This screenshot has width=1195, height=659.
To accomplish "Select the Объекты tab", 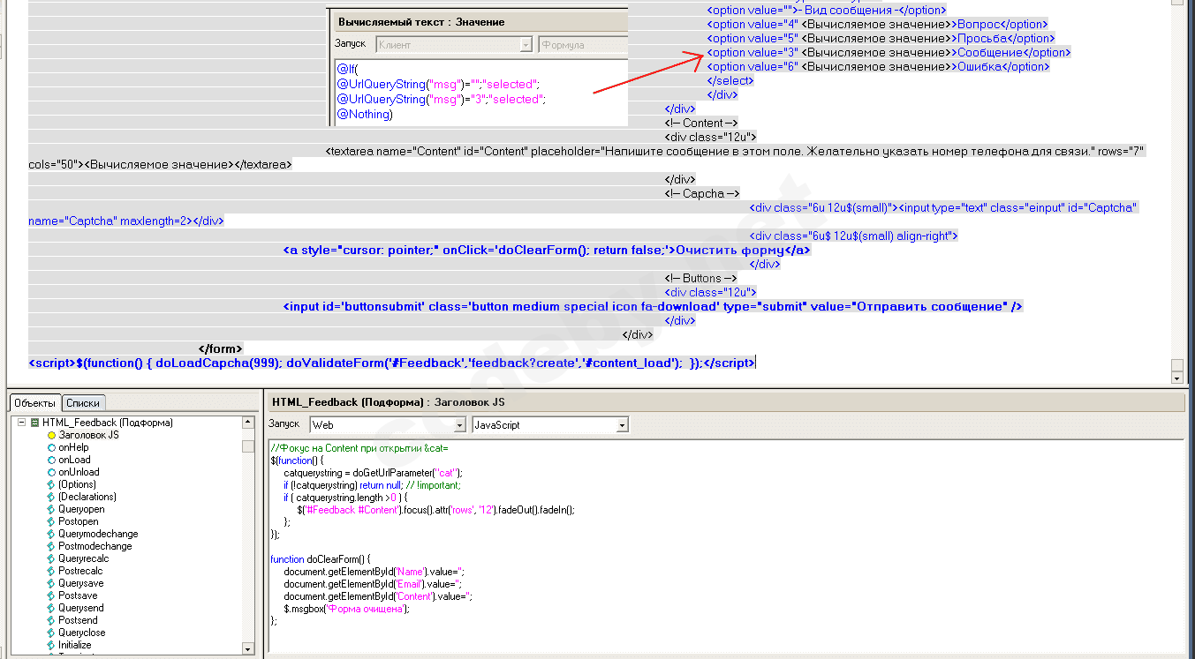I will click(34, 402).
